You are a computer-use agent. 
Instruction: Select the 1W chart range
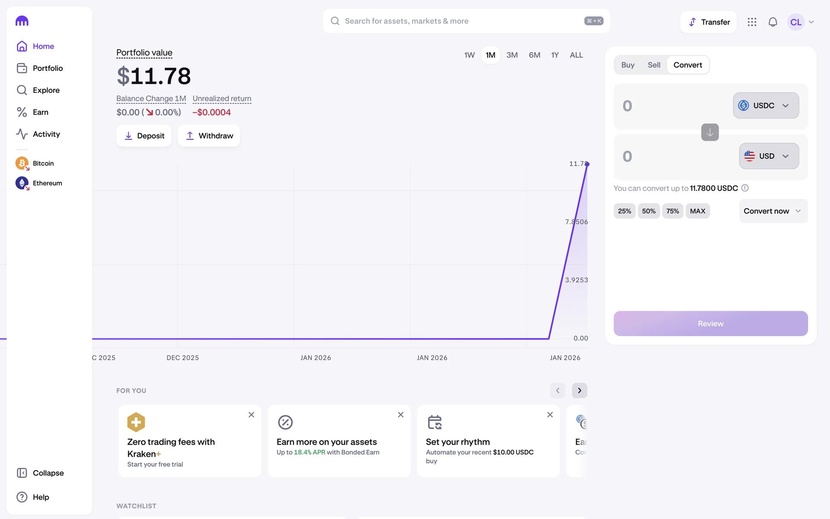pyautogui.click(x=469, y=55)
